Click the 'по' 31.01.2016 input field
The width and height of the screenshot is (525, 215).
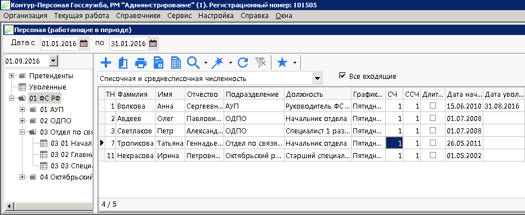pyautogui.click(x=128, y=43)
